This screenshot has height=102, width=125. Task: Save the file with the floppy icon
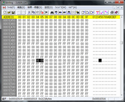tap(13, 12)
